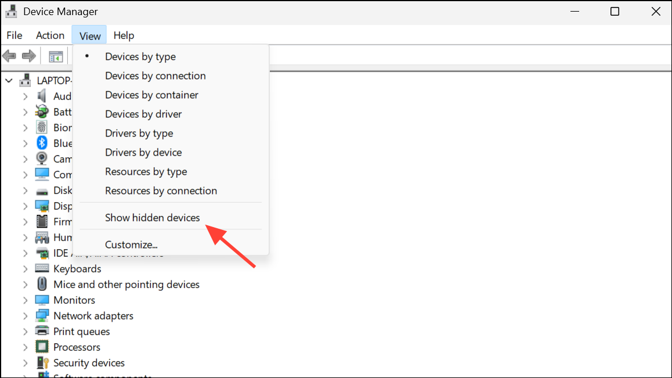Enable Show hidden devices
The image size is (672, 378).
coord(152,217)
